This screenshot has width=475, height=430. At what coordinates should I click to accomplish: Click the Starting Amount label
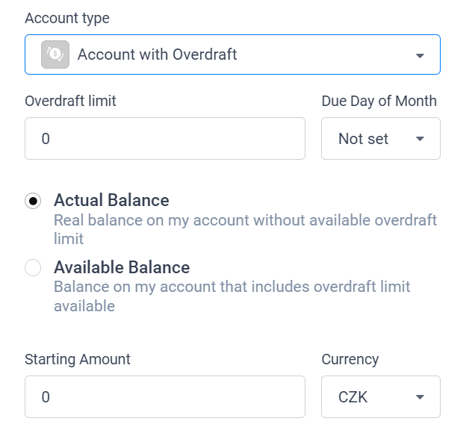pyautogui.click(x=78, y=359)
